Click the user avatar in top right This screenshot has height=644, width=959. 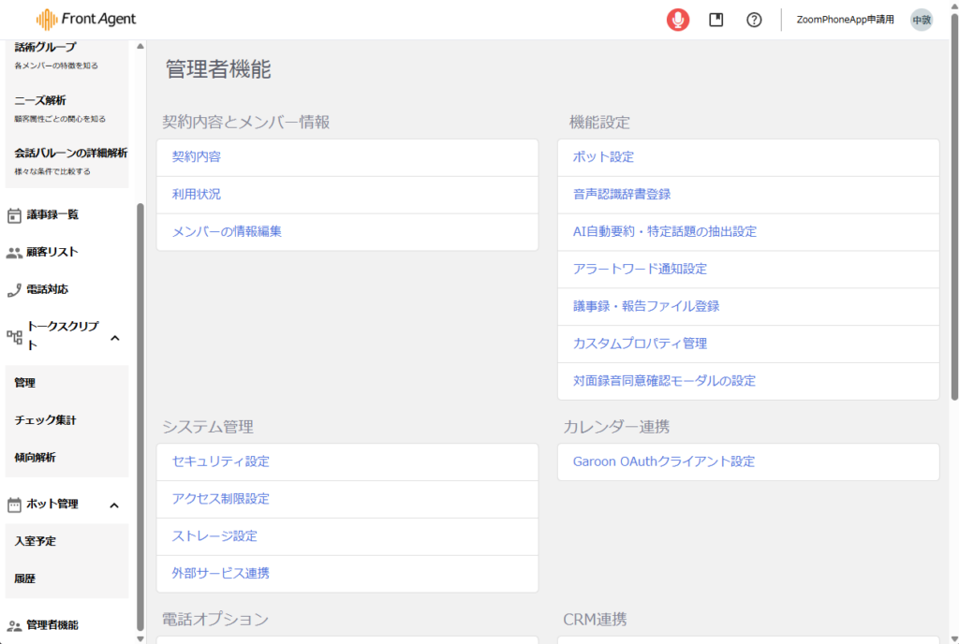(922, 20)
